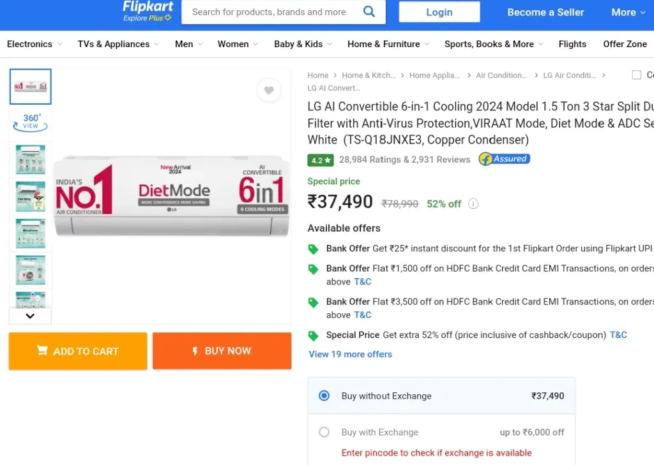
Task: Click in the product search field
Action: tap(270, 12)
